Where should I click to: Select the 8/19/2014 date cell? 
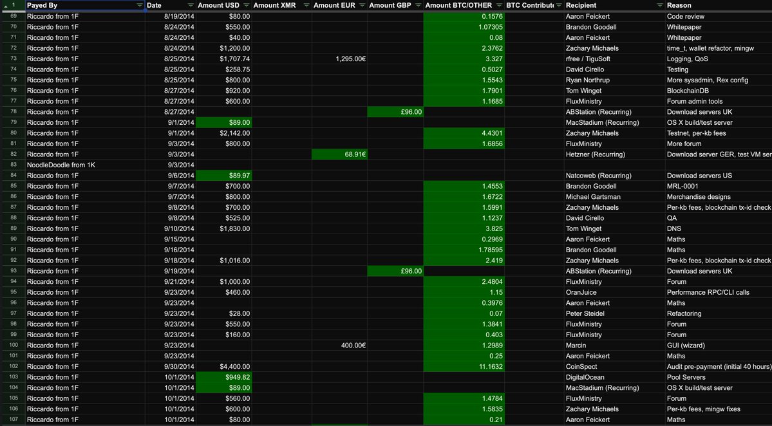(171, 16)
